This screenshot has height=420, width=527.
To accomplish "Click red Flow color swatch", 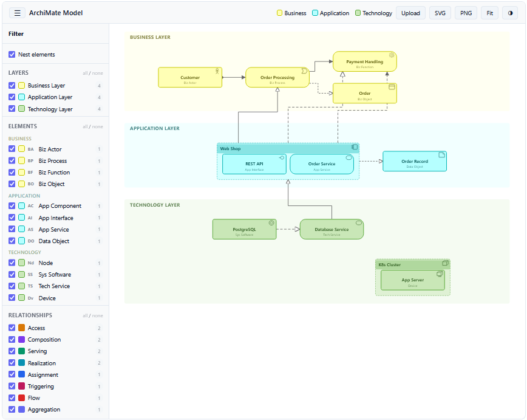I will [x=21, y=398].
